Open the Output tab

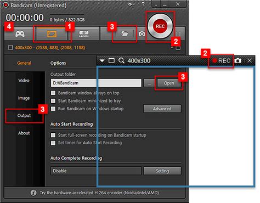pos(24,116)
